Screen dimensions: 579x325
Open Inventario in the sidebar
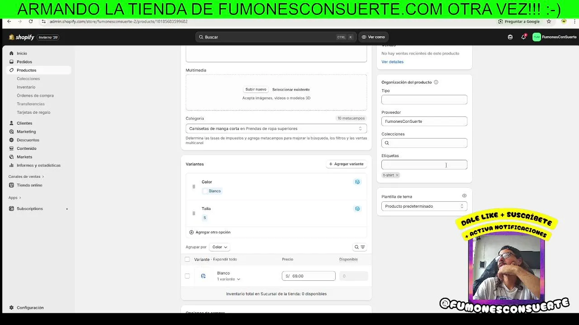26,87
